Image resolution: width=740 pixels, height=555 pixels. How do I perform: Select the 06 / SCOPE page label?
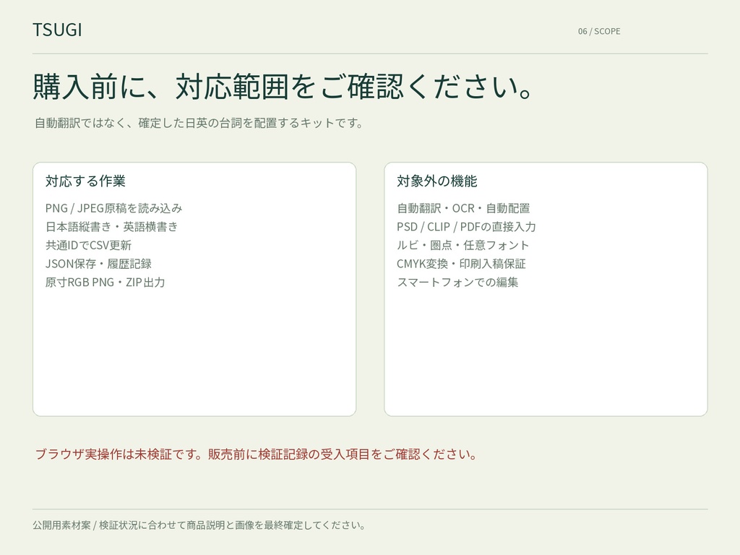click(x=599, y=31)
